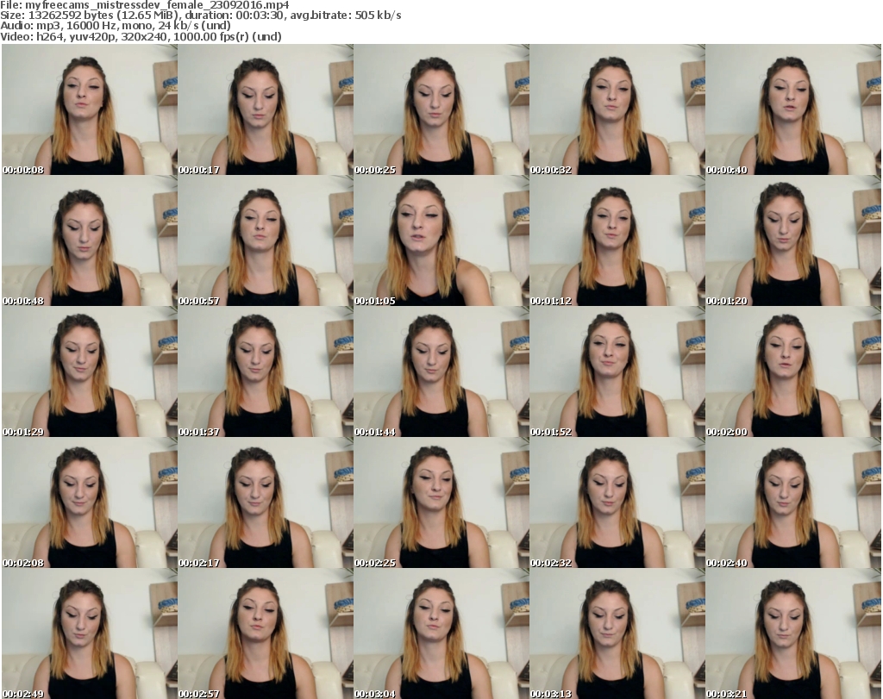Select the thumbnail frame at 00:00:32
883x699 pixels.
pyautogui.click(x=617, y=109)
